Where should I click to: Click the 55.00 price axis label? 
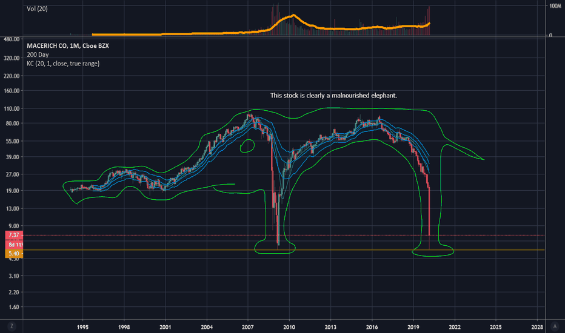[12, 141]
